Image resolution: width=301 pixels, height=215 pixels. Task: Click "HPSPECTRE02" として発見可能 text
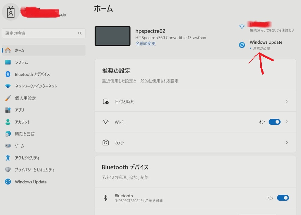[x=139, y=201]
